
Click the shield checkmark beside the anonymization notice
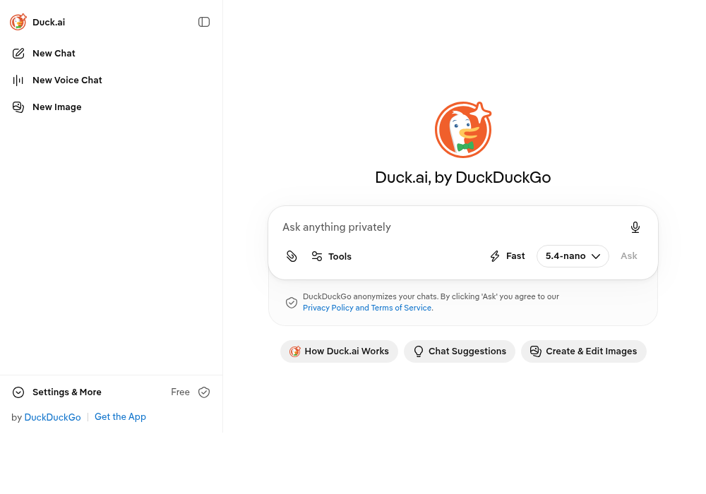coord(292,302)
